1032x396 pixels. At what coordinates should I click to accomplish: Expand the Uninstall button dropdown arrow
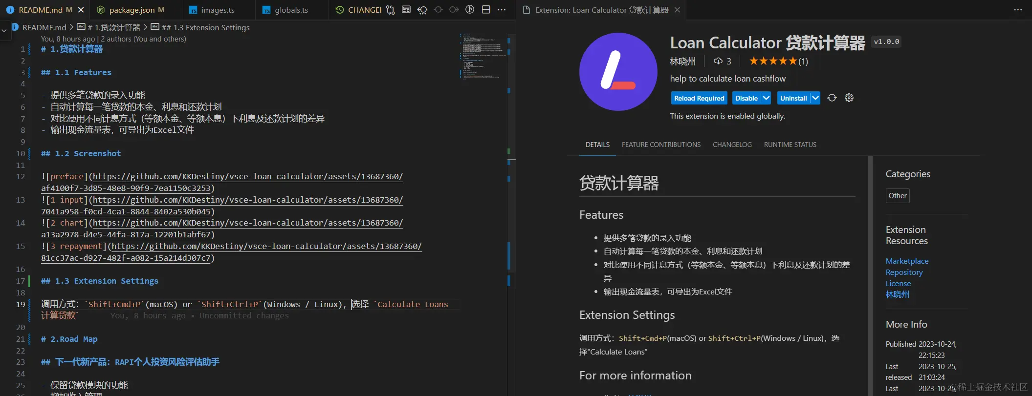pyautogui.click(x=815, y=98)
